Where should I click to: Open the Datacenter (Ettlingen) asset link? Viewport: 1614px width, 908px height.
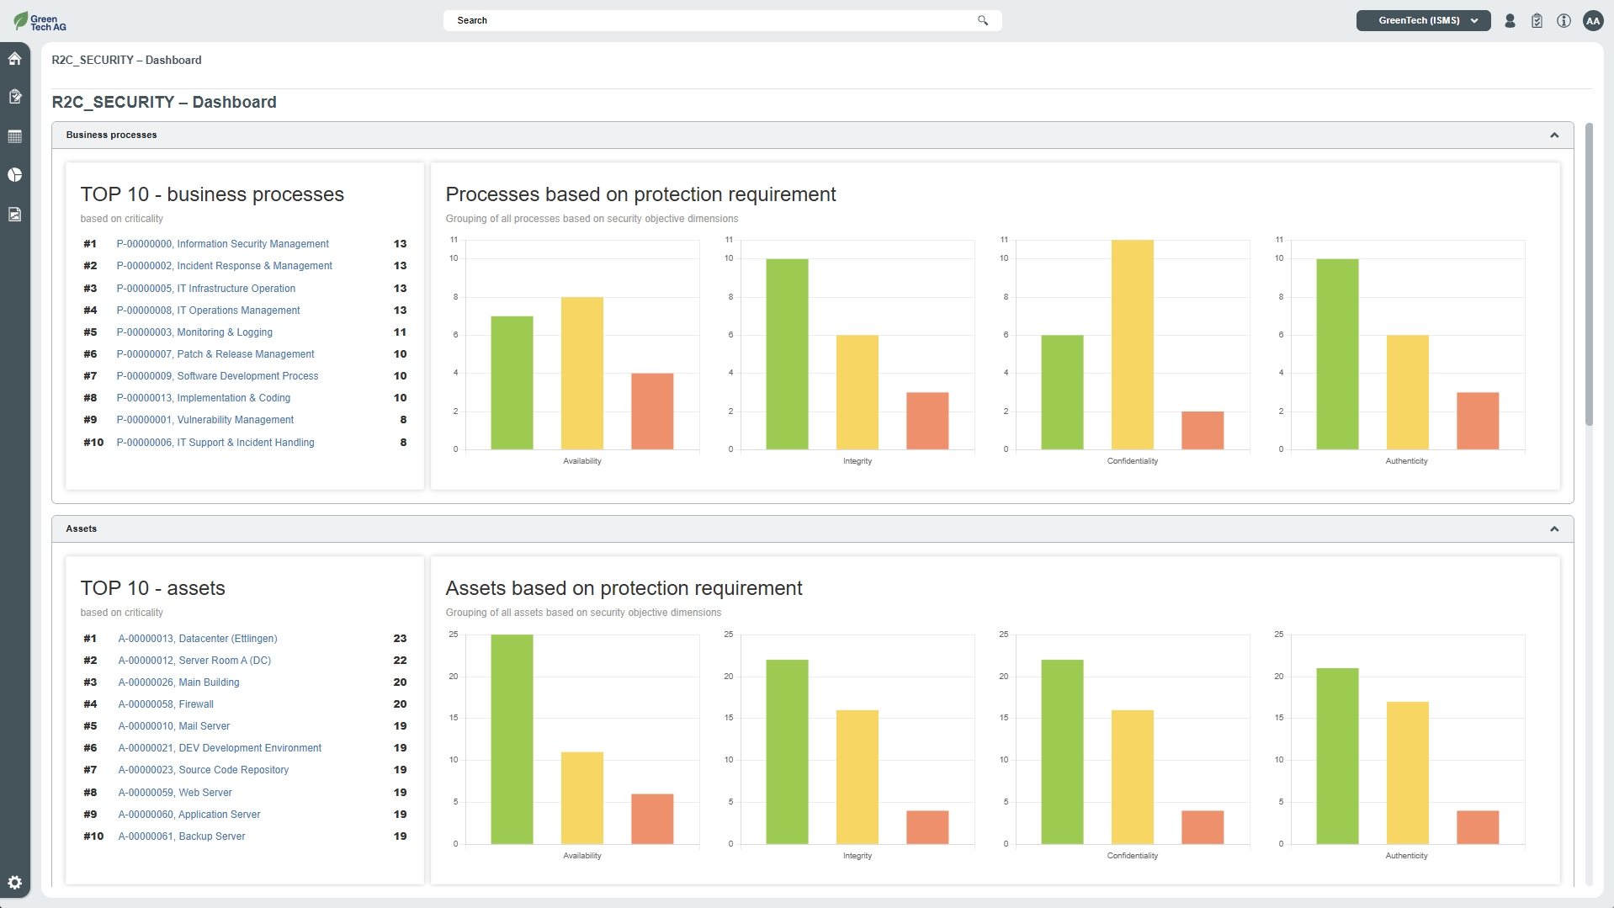[198, 639]
